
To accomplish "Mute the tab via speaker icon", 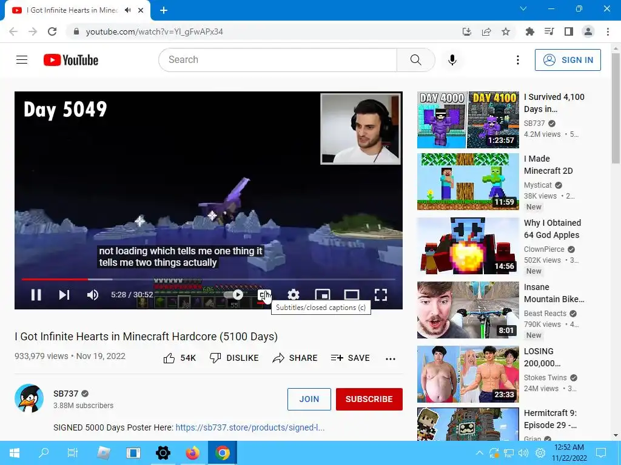I will 127,10.
